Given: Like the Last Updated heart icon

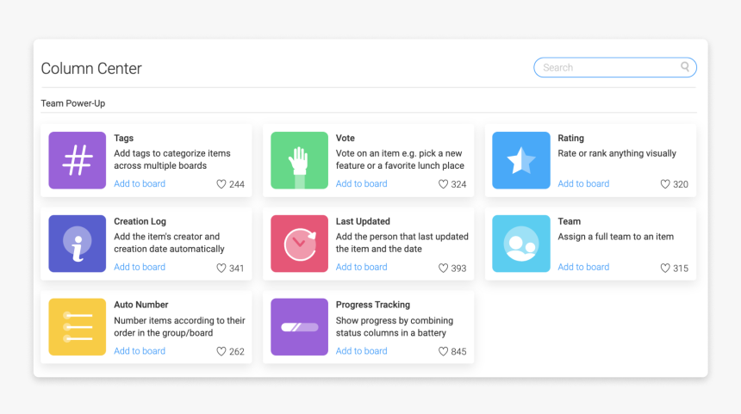Looking at the screenshot, I should pyautogui.click(x=443, y=269).
